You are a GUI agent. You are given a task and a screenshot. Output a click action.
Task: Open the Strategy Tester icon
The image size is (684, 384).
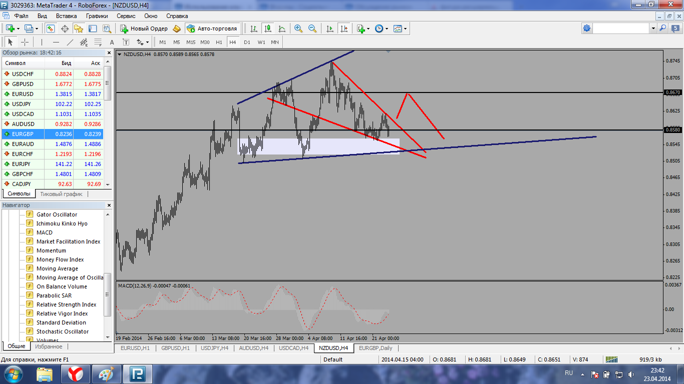point(106,28)
